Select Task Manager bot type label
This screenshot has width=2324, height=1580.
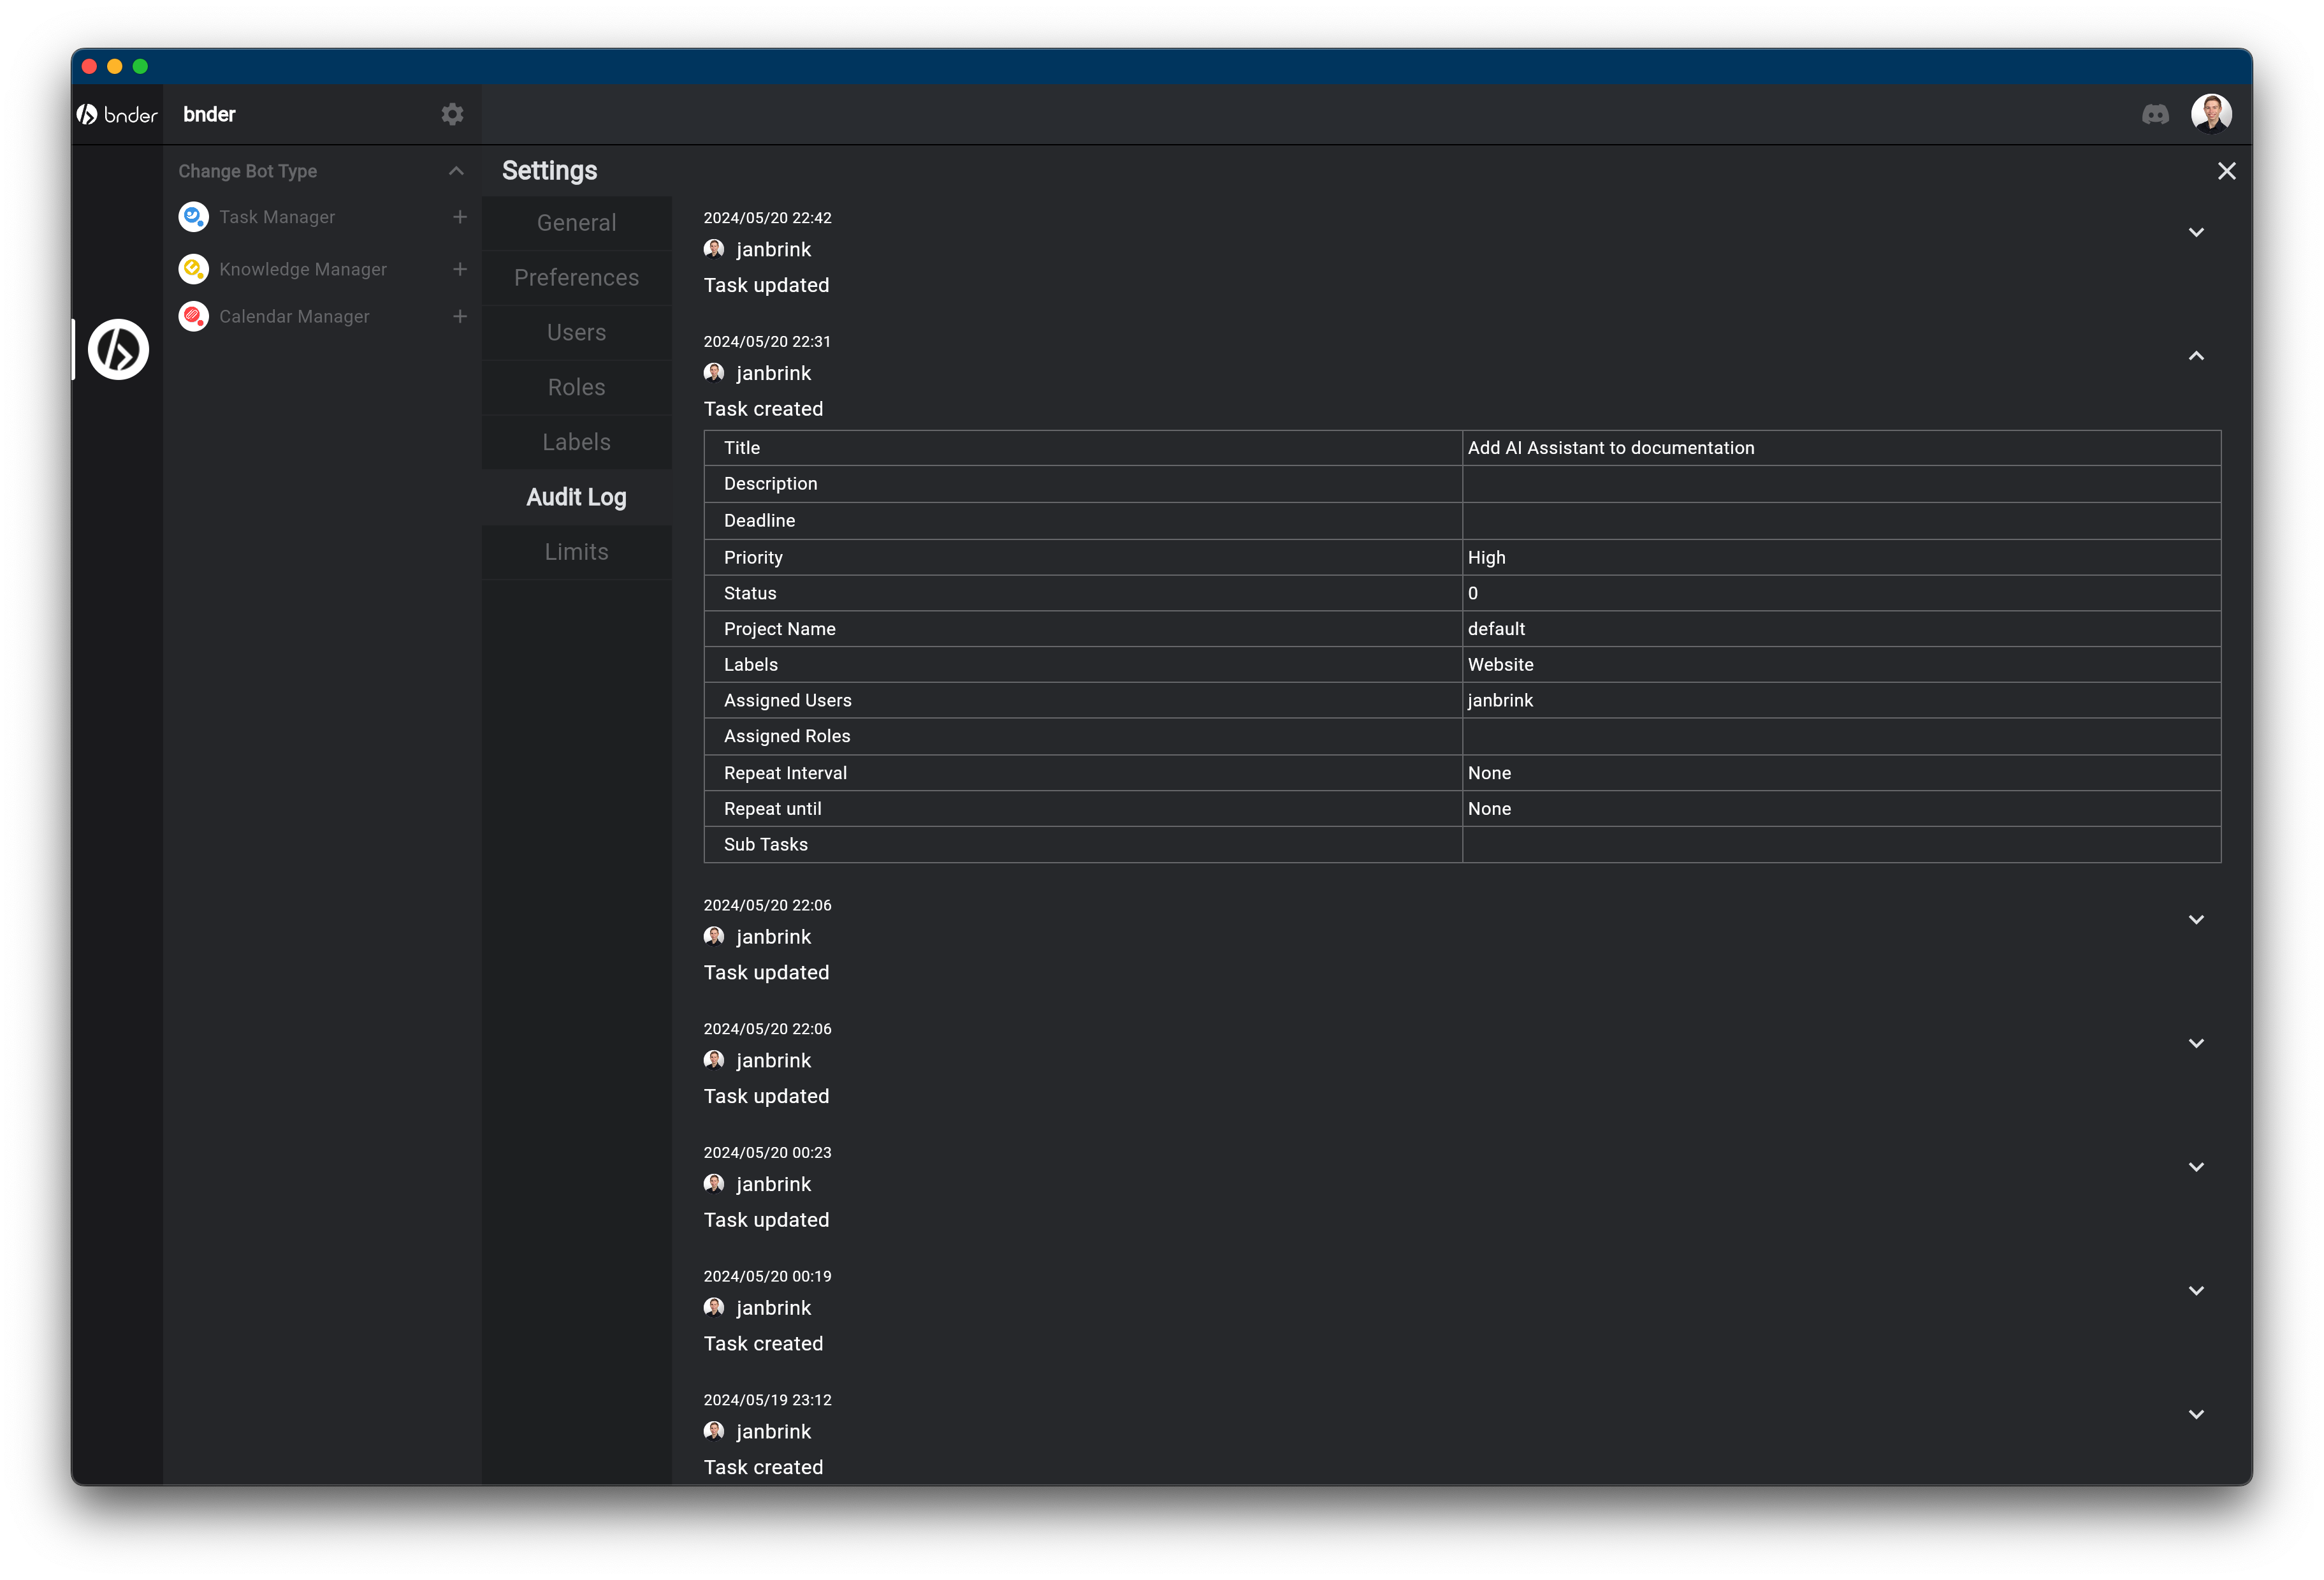(277, 217)
